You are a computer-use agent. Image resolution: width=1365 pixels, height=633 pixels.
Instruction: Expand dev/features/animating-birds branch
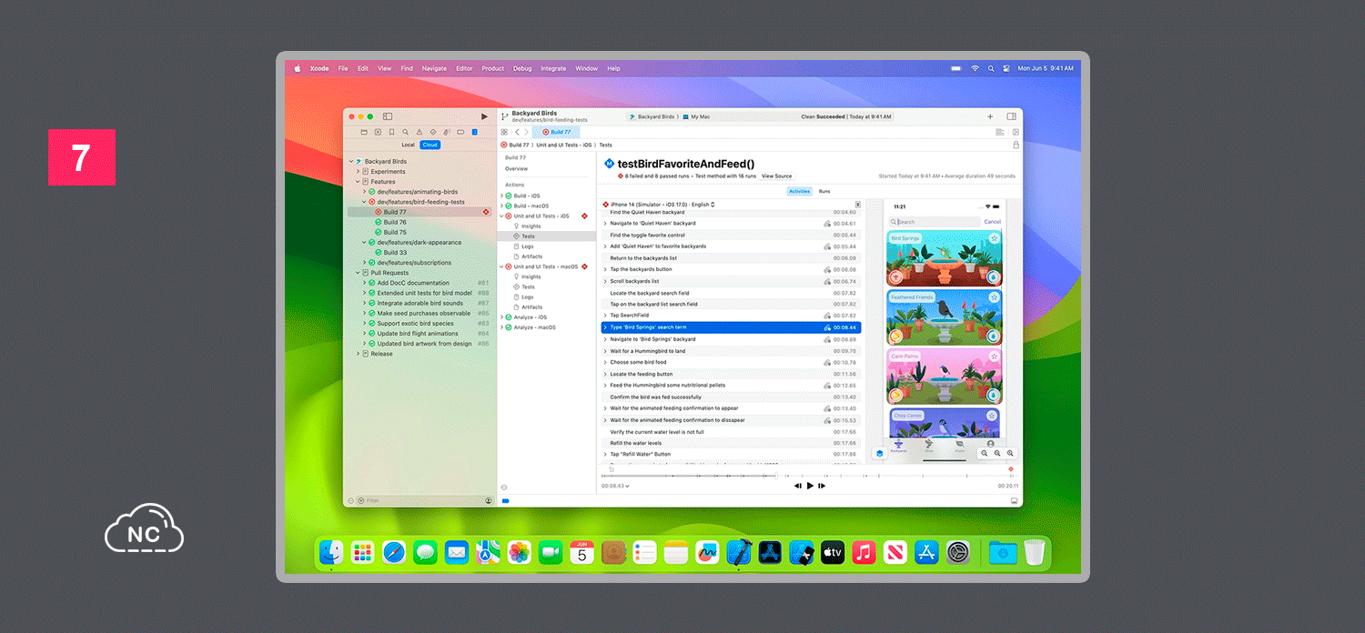[x=364, y=192]
